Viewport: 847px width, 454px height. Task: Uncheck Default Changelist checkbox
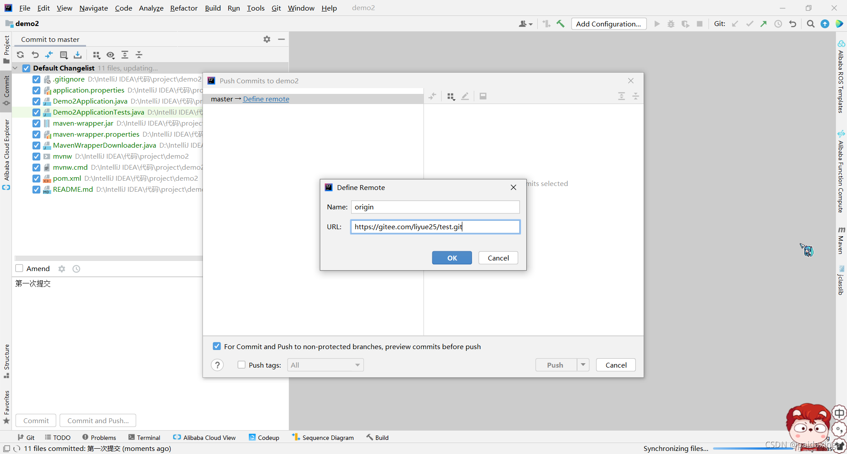tap(26, 68)
